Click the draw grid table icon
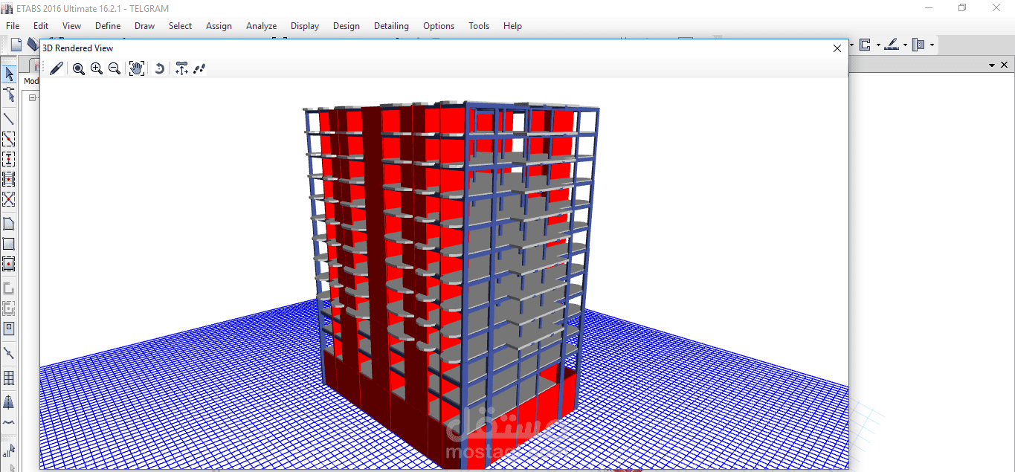 coord(9,378)
